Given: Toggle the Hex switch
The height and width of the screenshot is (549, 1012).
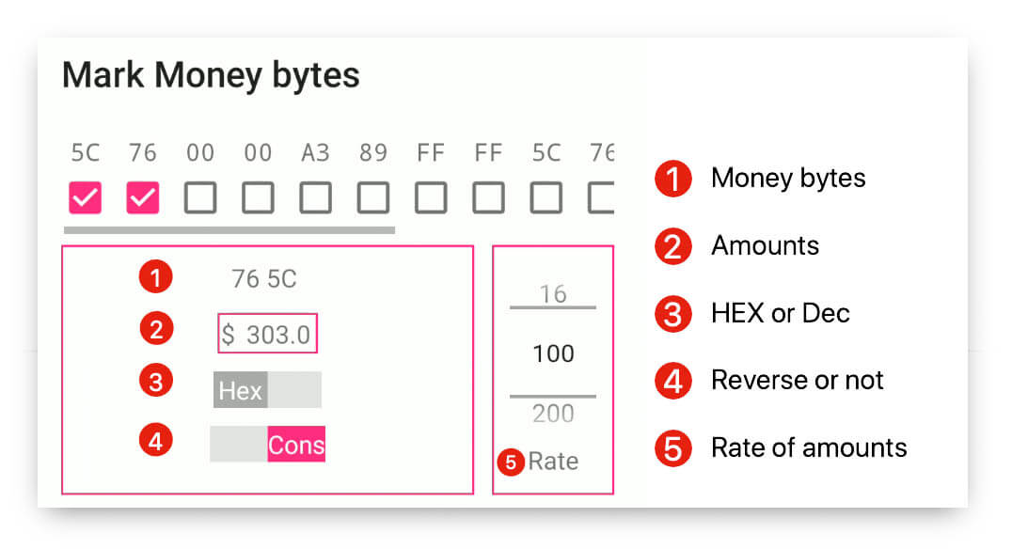Looking at the screenshot, I should tap(267, 389).
